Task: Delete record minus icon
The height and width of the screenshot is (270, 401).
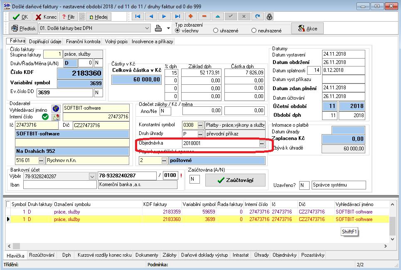Action: pyautogui.click(x=204, y=17)
